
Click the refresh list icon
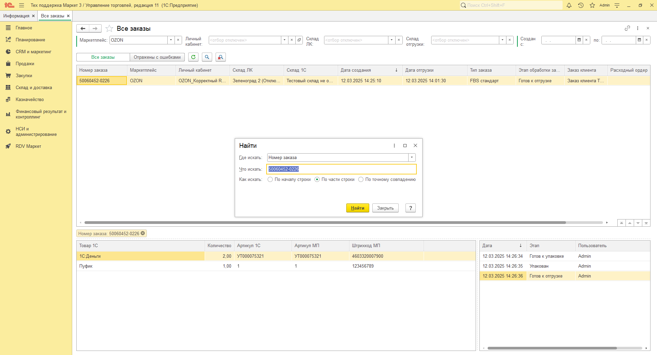[193, 57]
